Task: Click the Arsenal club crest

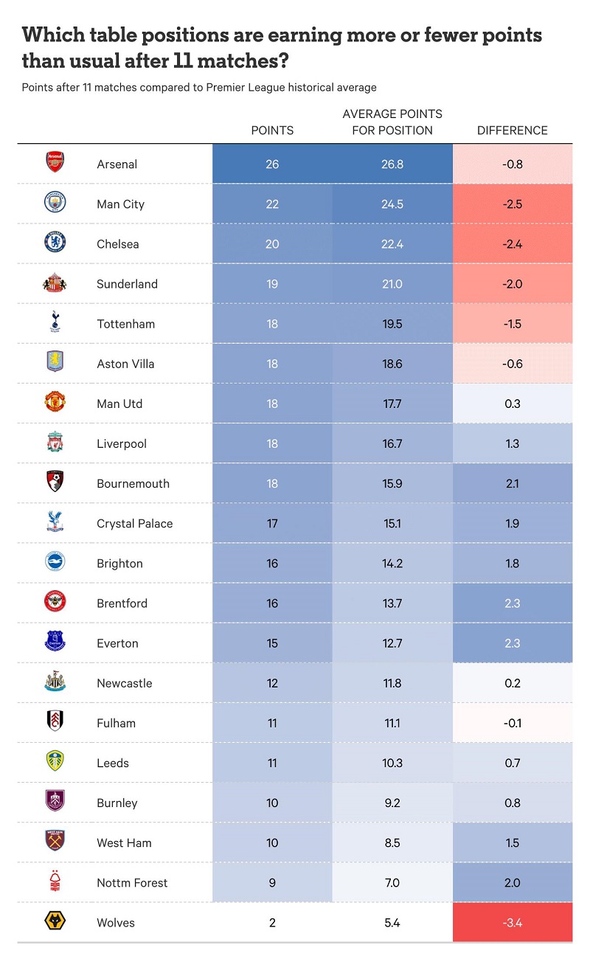Action: (x=55, y=163)
